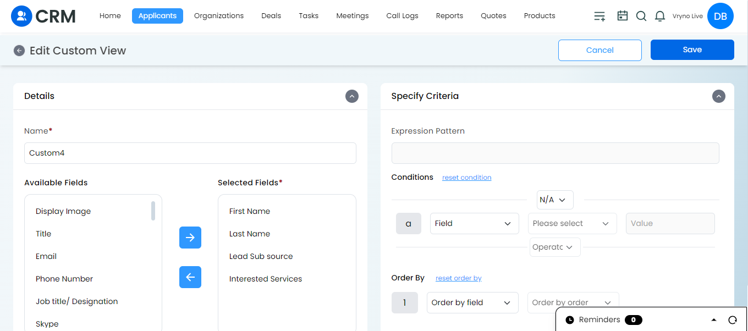Open the Order by field dropdown

tap(472, 302)
